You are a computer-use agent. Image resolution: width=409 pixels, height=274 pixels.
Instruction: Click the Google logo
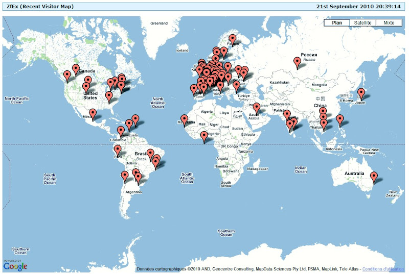click(x=15, y=266)
